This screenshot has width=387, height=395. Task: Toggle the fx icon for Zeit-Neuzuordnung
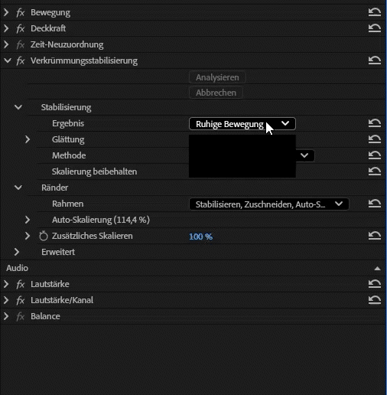tap(21, 44)
